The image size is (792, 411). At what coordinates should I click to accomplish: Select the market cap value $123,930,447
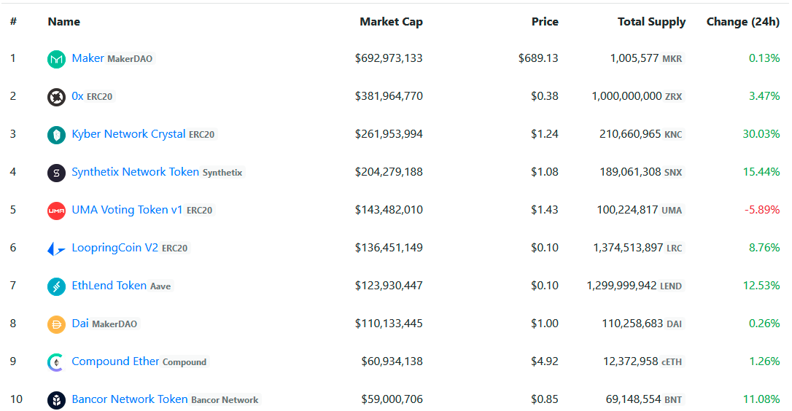click(x=389, y=285)
